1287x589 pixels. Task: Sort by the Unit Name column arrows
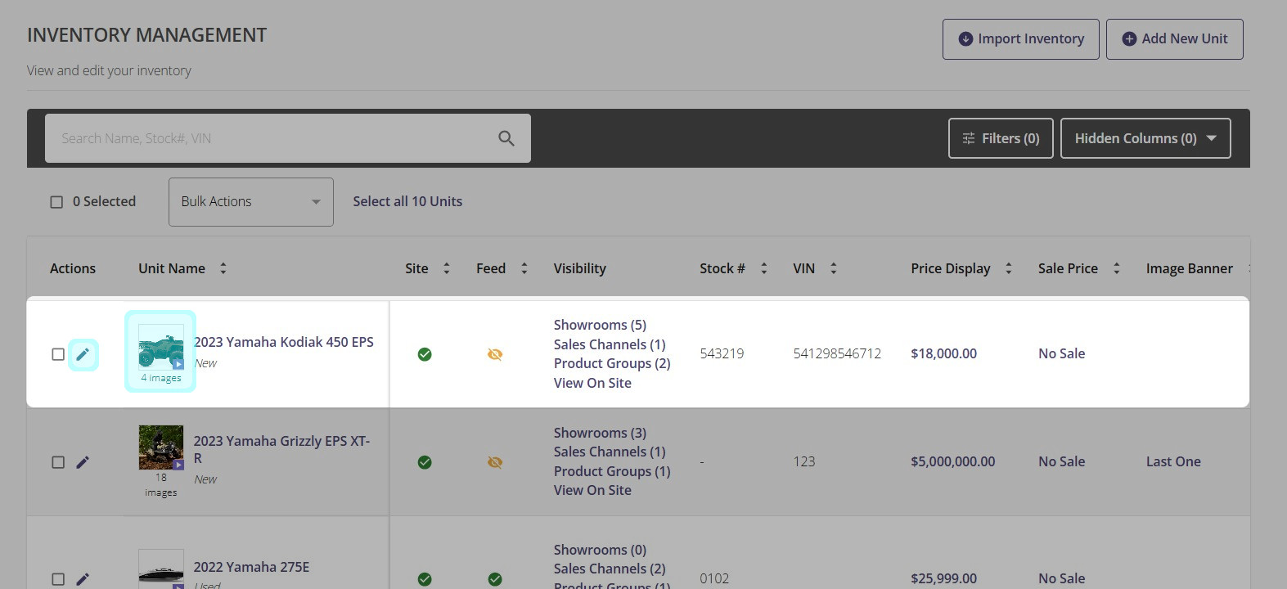click(x=223, y=268)
